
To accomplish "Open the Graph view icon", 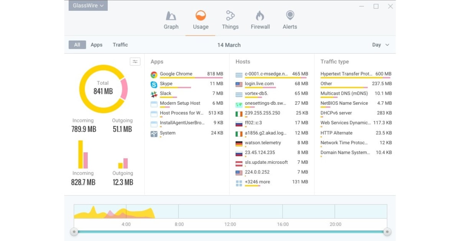I will point(171,16).
